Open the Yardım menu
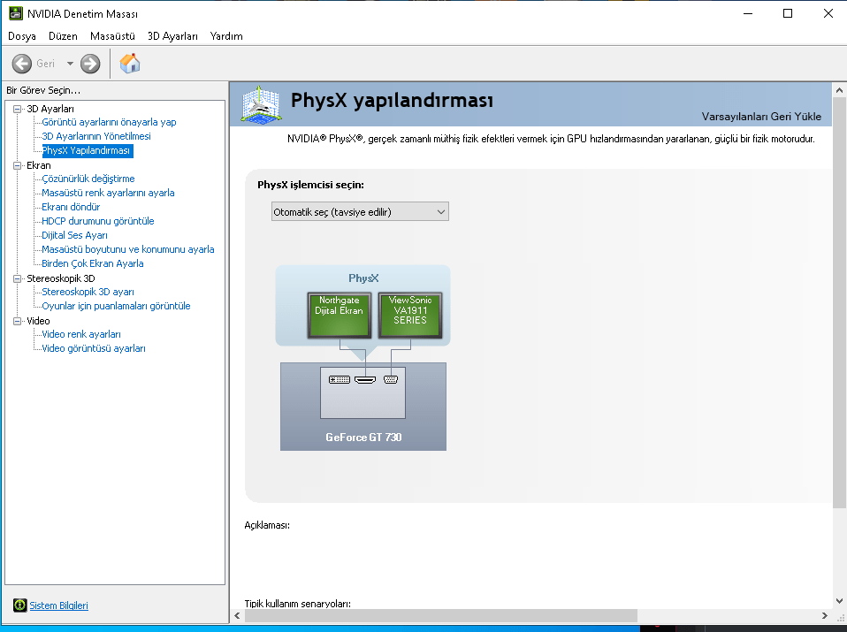This screenshot has height=632, width=847. (226, 36)
